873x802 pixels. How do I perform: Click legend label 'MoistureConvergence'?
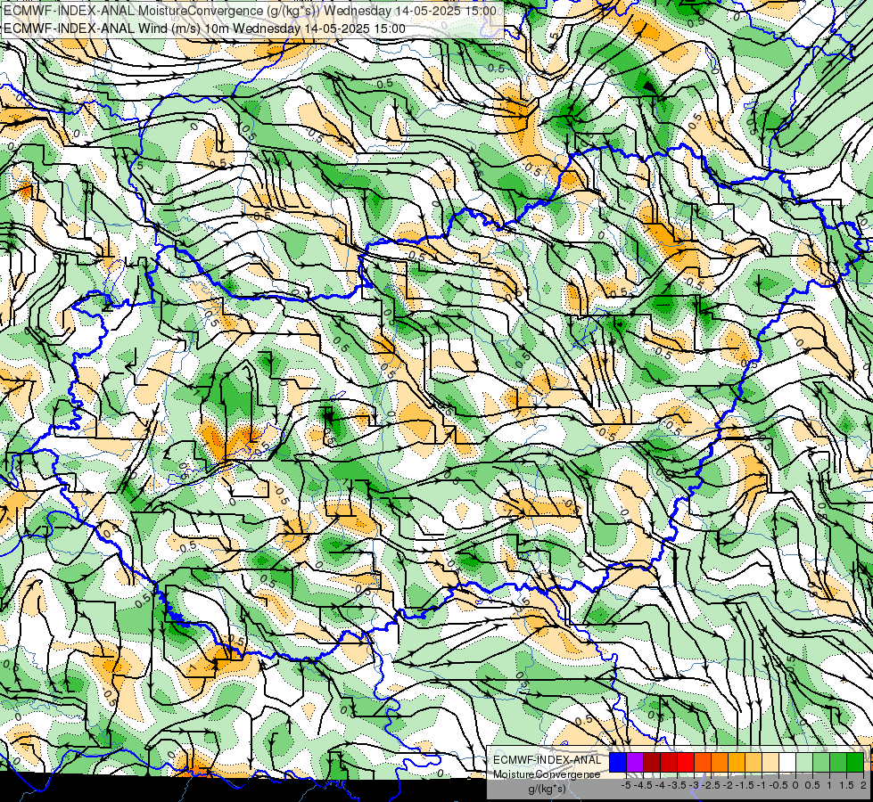(x=547, y=774)
